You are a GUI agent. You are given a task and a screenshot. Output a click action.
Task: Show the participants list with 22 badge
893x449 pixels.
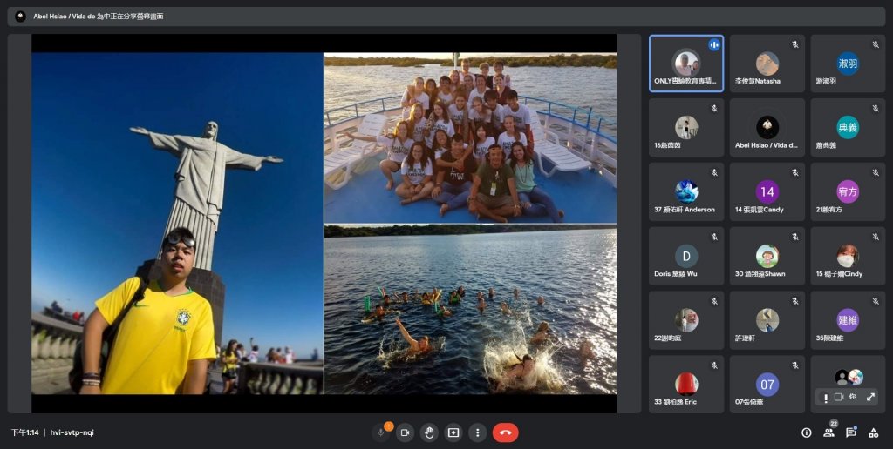[x=828, y=433]
